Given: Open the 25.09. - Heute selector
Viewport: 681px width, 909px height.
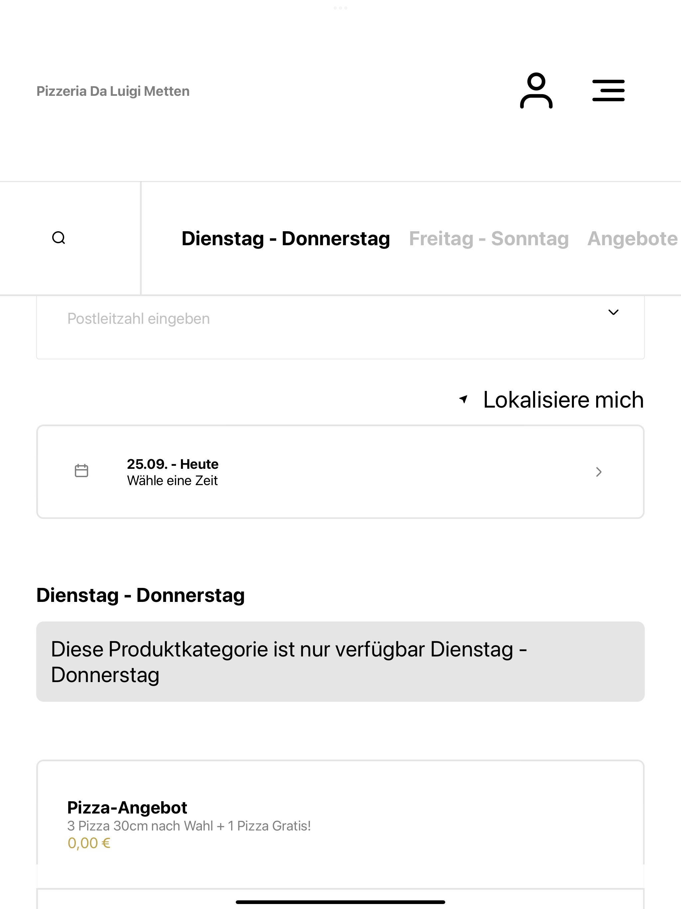Looking at the screenshot, I should [340, 472].
